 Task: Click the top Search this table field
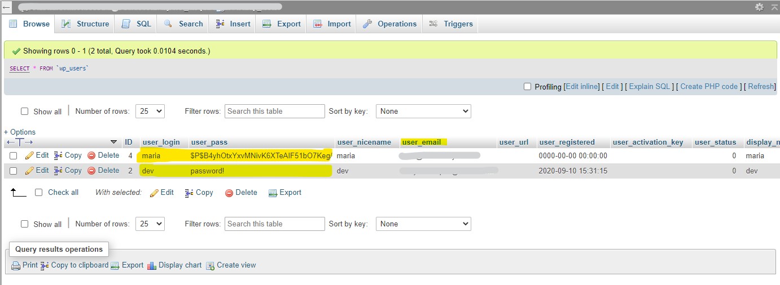click(275, 112)
